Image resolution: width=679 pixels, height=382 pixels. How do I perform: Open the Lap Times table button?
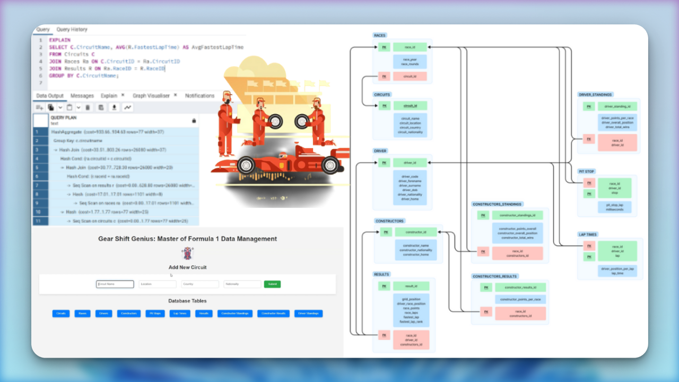[x=180, y=314]
